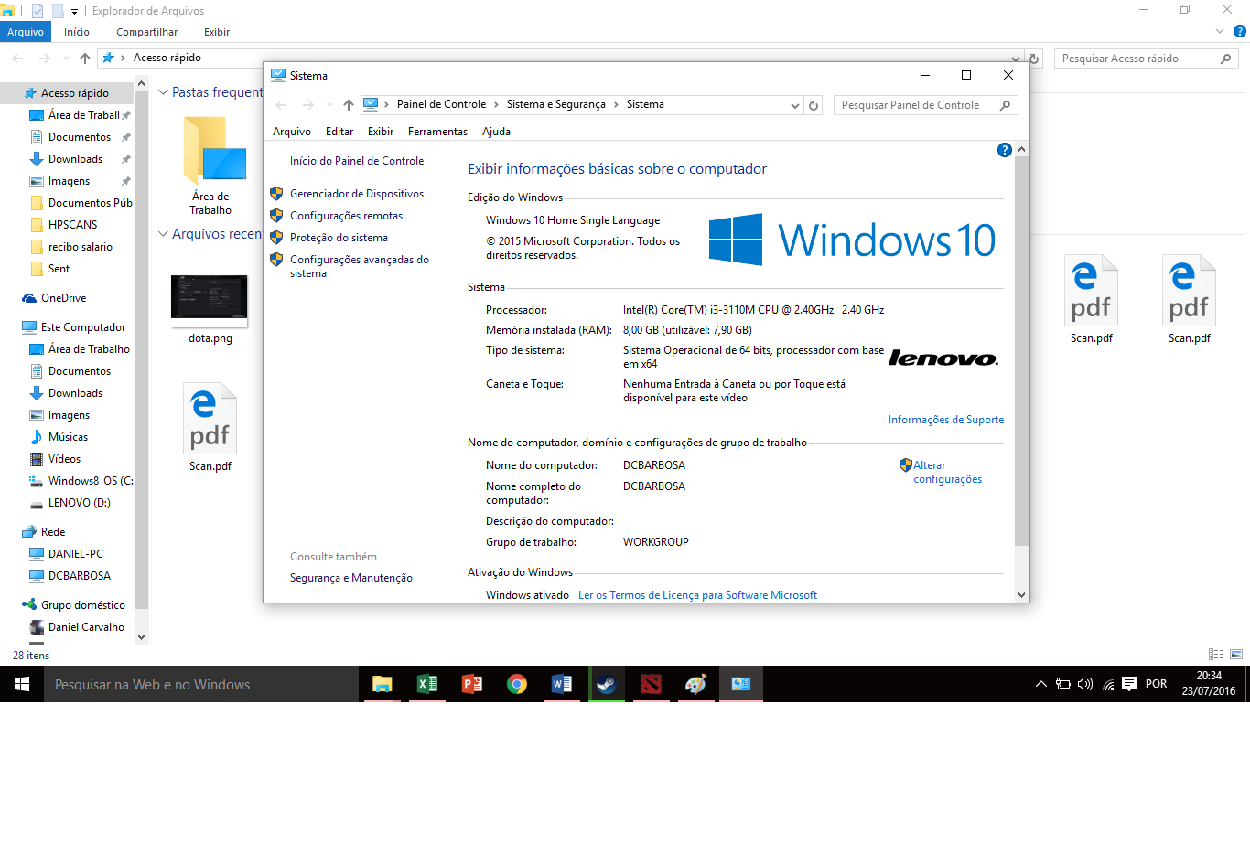Open the Quick Access Toolbar customize dropdown
The width and height of the screenshot is (1250, 854).
74,11
